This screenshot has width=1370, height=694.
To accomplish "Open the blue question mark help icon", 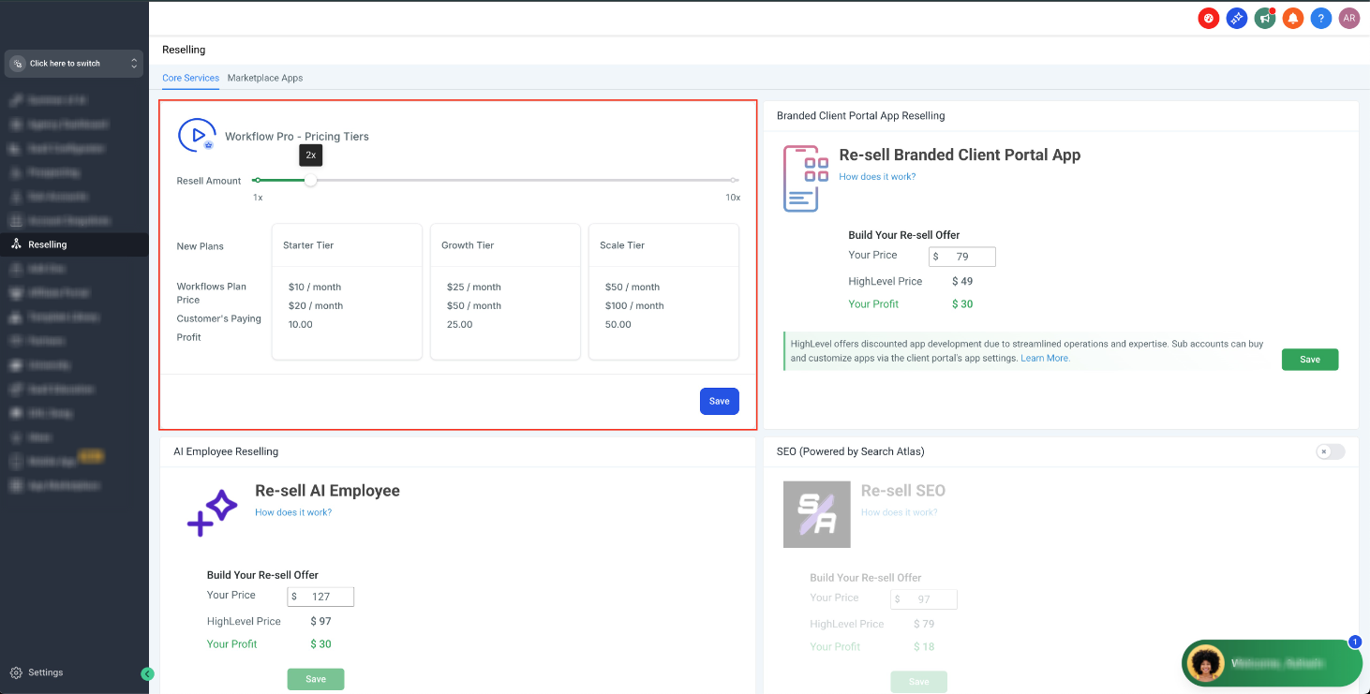I will (x=1321, y=18).
